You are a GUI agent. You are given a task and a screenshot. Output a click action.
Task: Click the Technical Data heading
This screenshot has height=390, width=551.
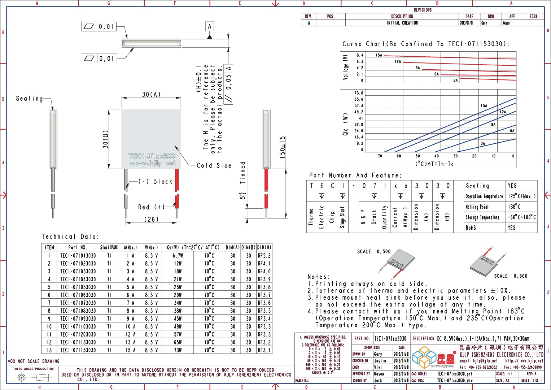(70, 237)
